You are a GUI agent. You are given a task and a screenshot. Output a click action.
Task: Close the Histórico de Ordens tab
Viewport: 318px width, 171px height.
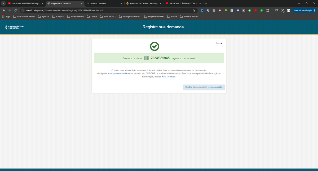161,3
